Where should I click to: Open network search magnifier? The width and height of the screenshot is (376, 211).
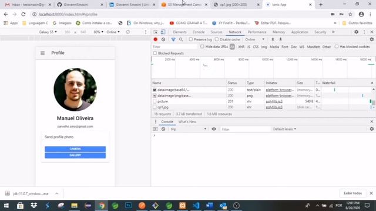coord(181,39)
